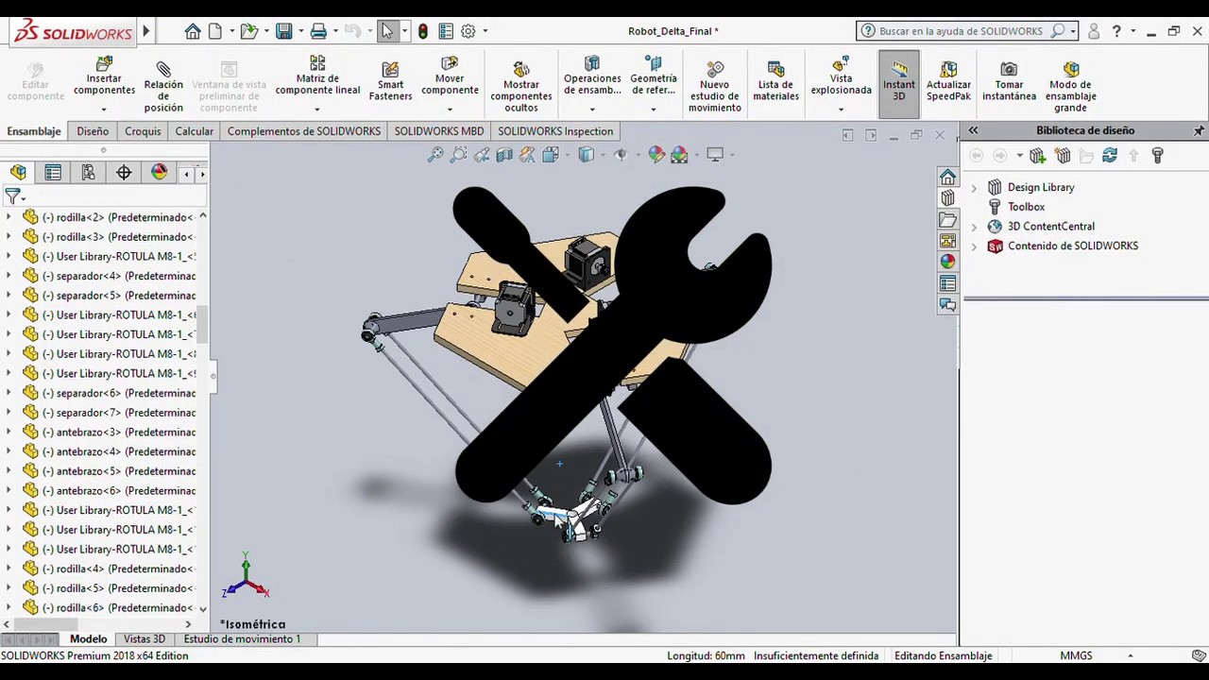
Task: Pin the Biblioteca de diseño panel
Action: [1199, 130]
